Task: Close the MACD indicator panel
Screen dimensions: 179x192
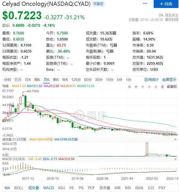Action: pos(175,159)
